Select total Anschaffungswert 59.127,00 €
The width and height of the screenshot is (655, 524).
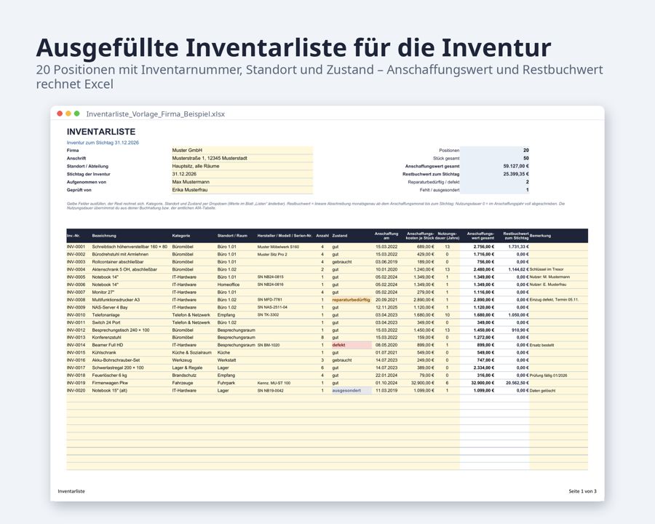point(516,166)
